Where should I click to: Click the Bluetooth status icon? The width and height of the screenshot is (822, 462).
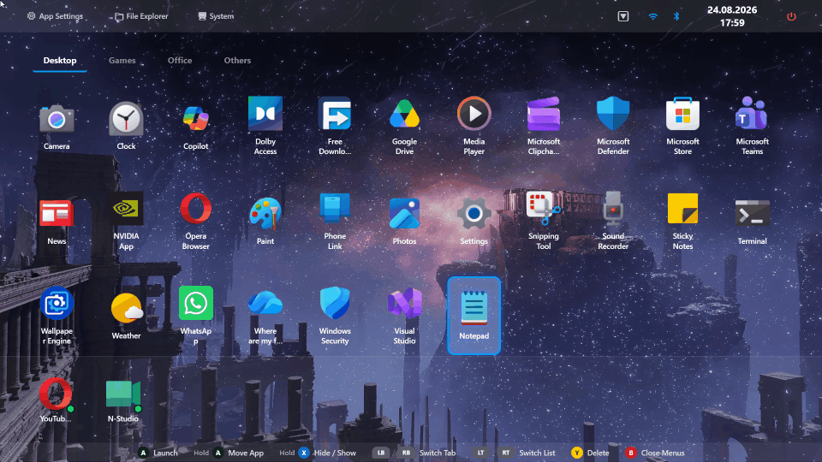pos(676,16)
